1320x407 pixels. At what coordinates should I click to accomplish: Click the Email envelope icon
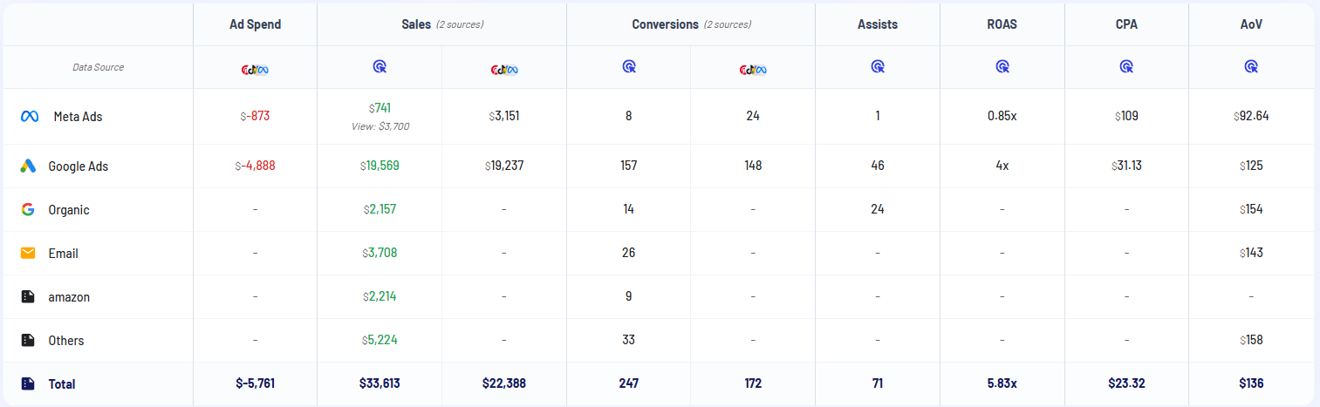(28, 253)
